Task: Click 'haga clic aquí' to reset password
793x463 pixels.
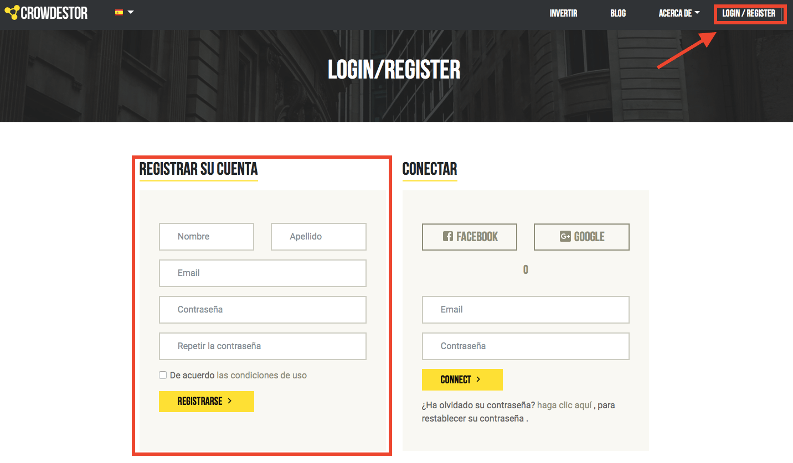Action: [x=564, y=405]
